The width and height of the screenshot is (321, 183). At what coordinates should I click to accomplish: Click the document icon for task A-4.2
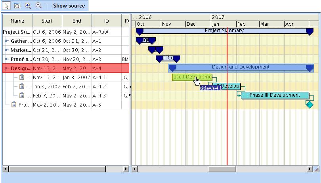point(22,87)
